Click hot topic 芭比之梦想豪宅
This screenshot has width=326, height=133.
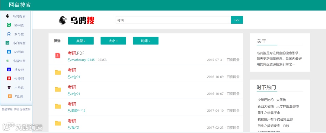269,126
